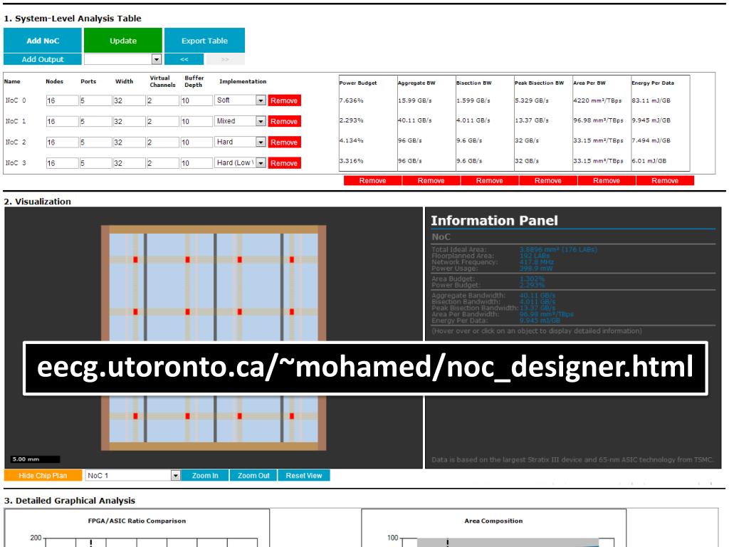This screenshot has width=729, height=547.
Task: Focus the NoC 0 Buffer Depth input field
Action: 196,100
